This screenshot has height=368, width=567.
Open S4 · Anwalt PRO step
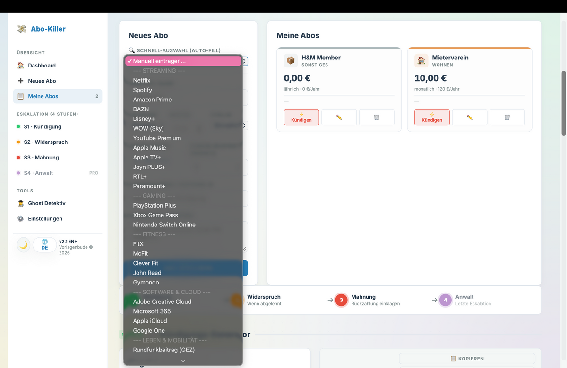click(x=58, y=173)
